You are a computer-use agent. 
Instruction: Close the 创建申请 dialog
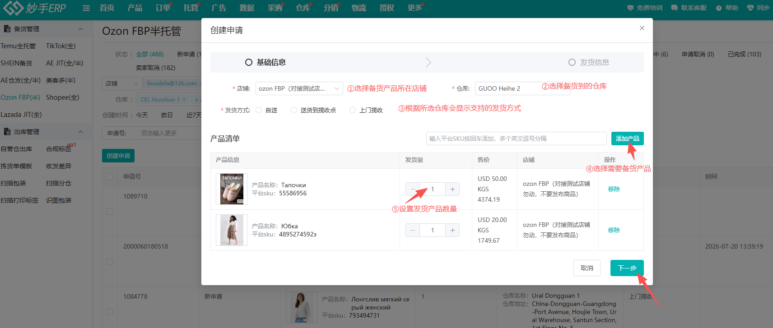642,28
